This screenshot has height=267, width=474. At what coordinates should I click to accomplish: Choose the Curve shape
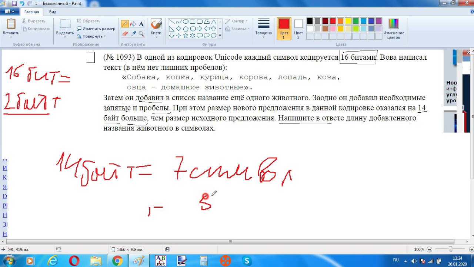[x=179, y=22]
